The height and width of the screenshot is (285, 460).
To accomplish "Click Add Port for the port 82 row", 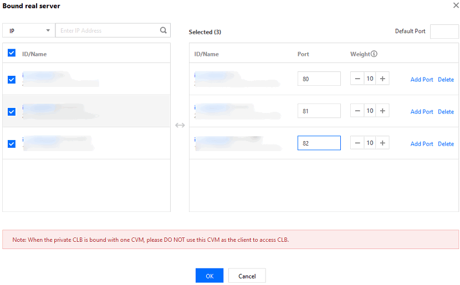I will click(x=421, y=144).
